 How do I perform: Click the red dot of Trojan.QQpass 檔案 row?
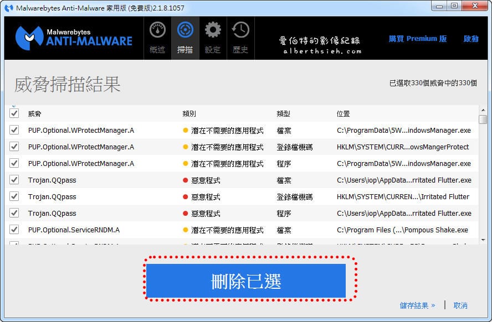tap(186, 180)
